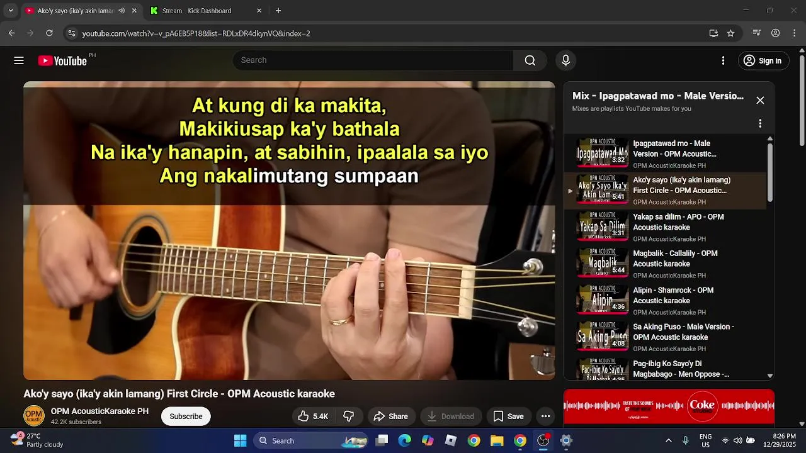Click the address bar URL
Image resolution: width=806 pixels, height=453 pixels.
click(196, 33)
